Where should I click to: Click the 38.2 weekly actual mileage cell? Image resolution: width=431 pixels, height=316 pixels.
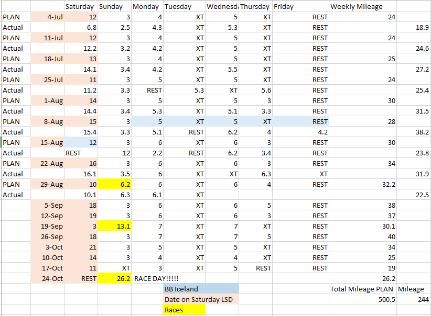point(414,132)
